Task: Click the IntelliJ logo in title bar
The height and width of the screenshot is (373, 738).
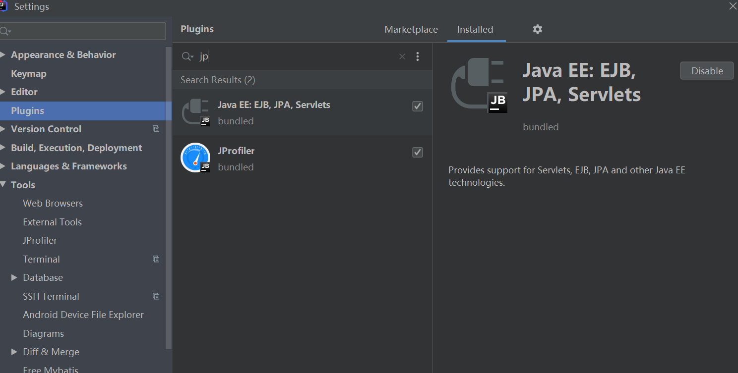Action: [3, 6]
